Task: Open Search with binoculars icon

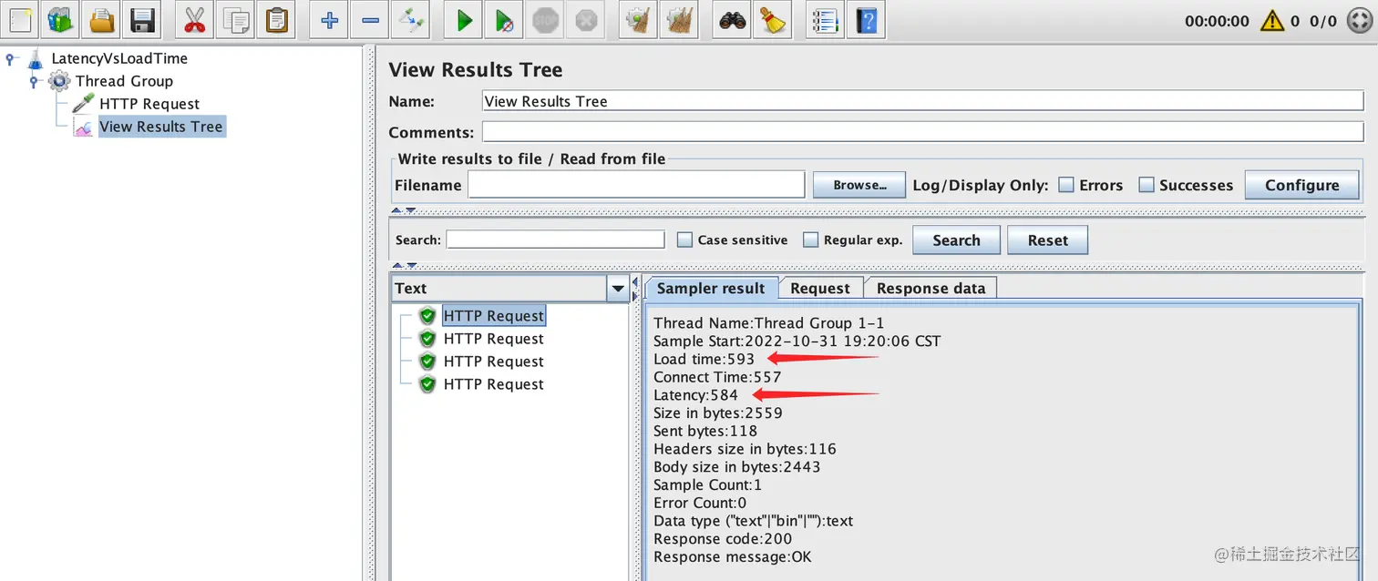Action: 733,20
